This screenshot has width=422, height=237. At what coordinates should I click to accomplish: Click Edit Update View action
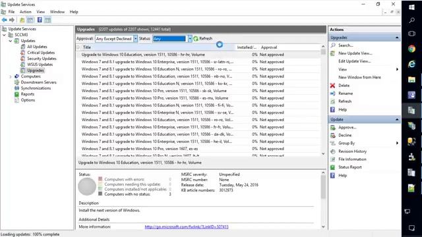355,61
